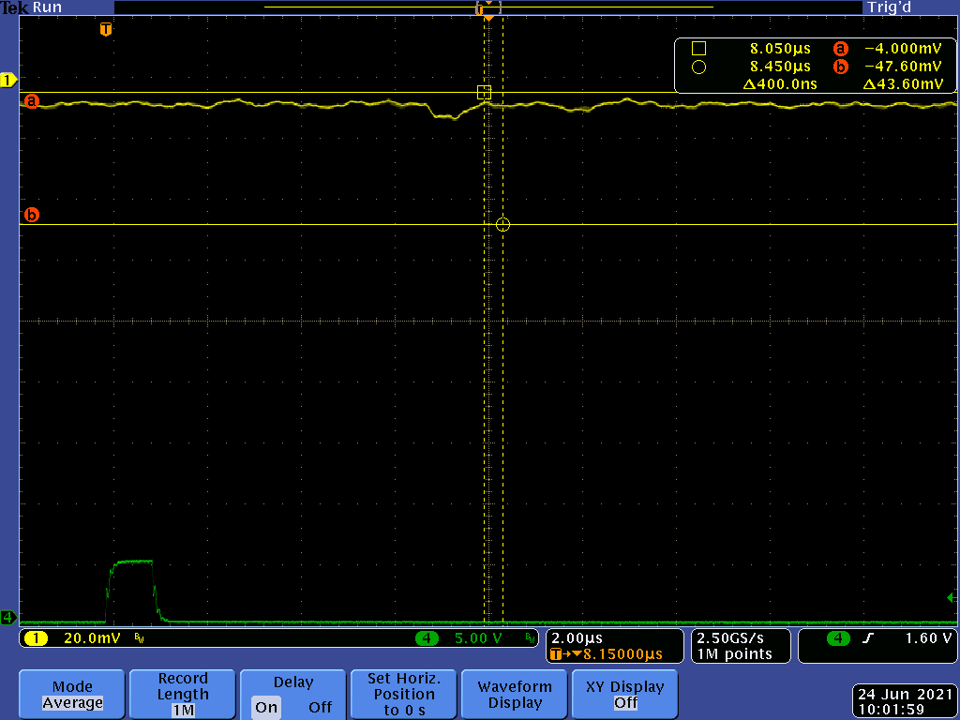Set Delay to Off
Viewport: 960px width, 720px height.
pyautogui.click(x=320, y=707)
